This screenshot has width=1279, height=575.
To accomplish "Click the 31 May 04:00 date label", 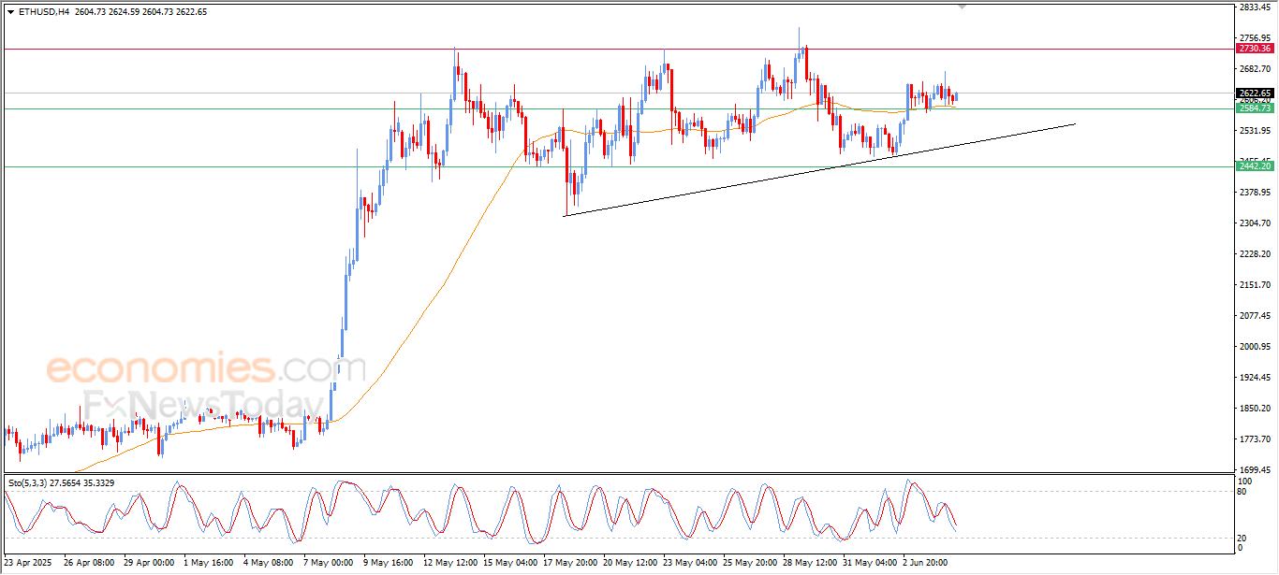I will pyautogui.click(x=870, y=564).
